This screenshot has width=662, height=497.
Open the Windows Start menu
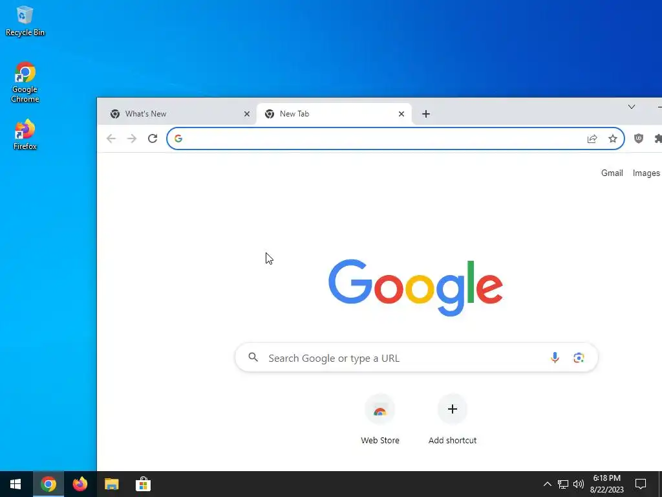click(x=16, y=484)
